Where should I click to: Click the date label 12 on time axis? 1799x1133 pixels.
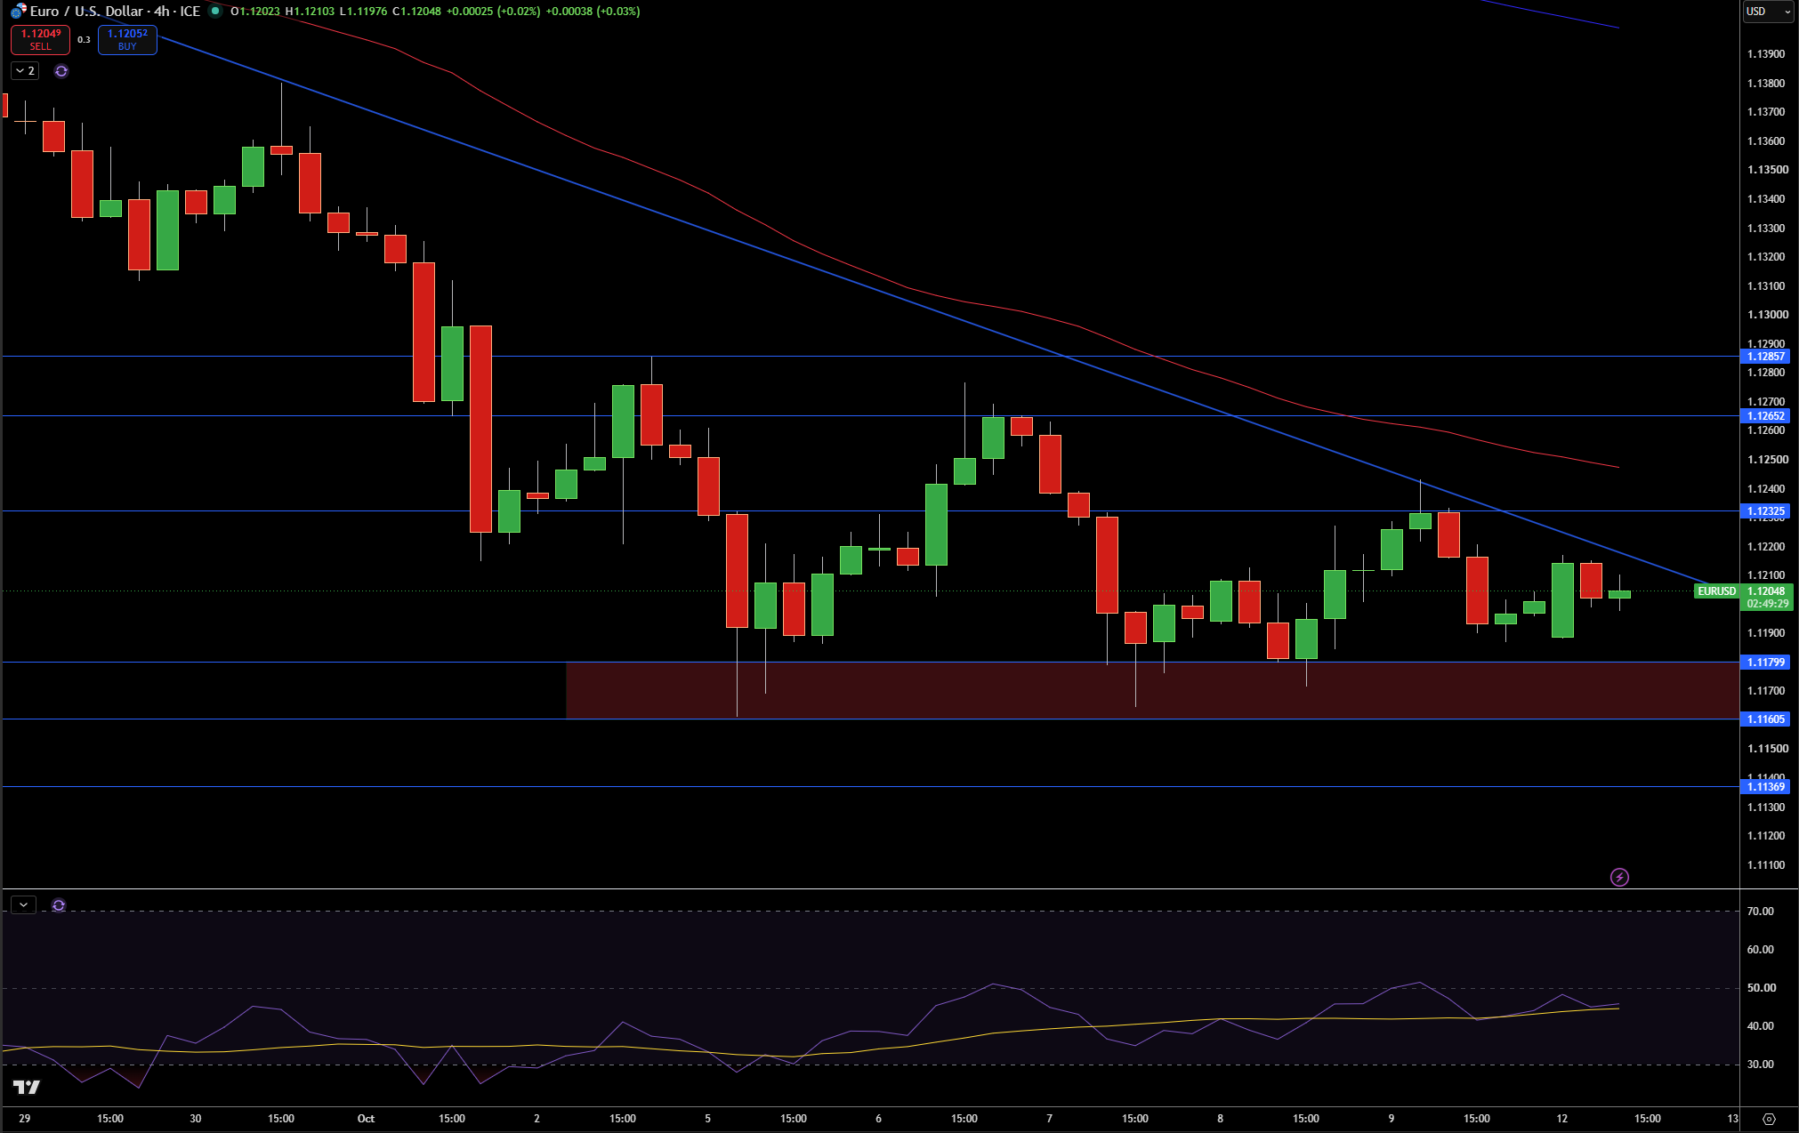coord(1562,1119)
